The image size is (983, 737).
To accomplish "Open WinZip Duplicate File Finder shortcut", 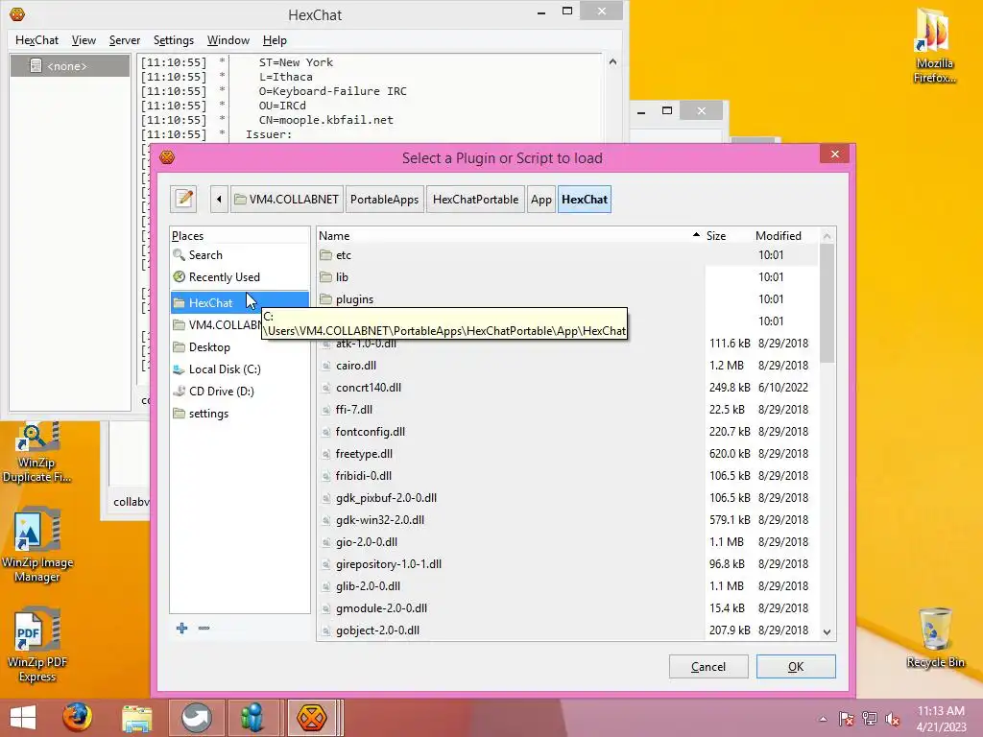I will [x=37, y=453].
